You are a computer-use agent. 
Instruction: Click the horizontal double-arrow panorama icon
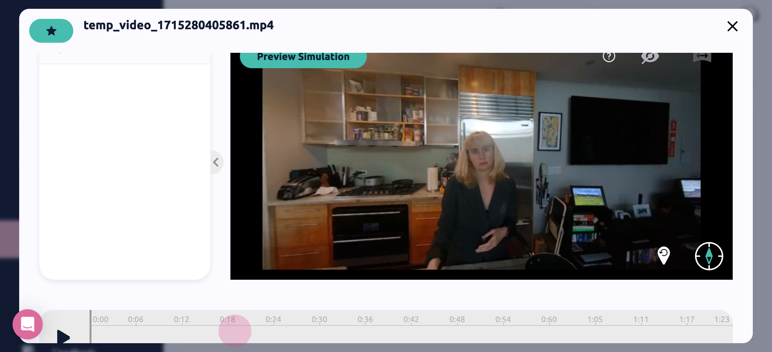[x=702, y=57]
